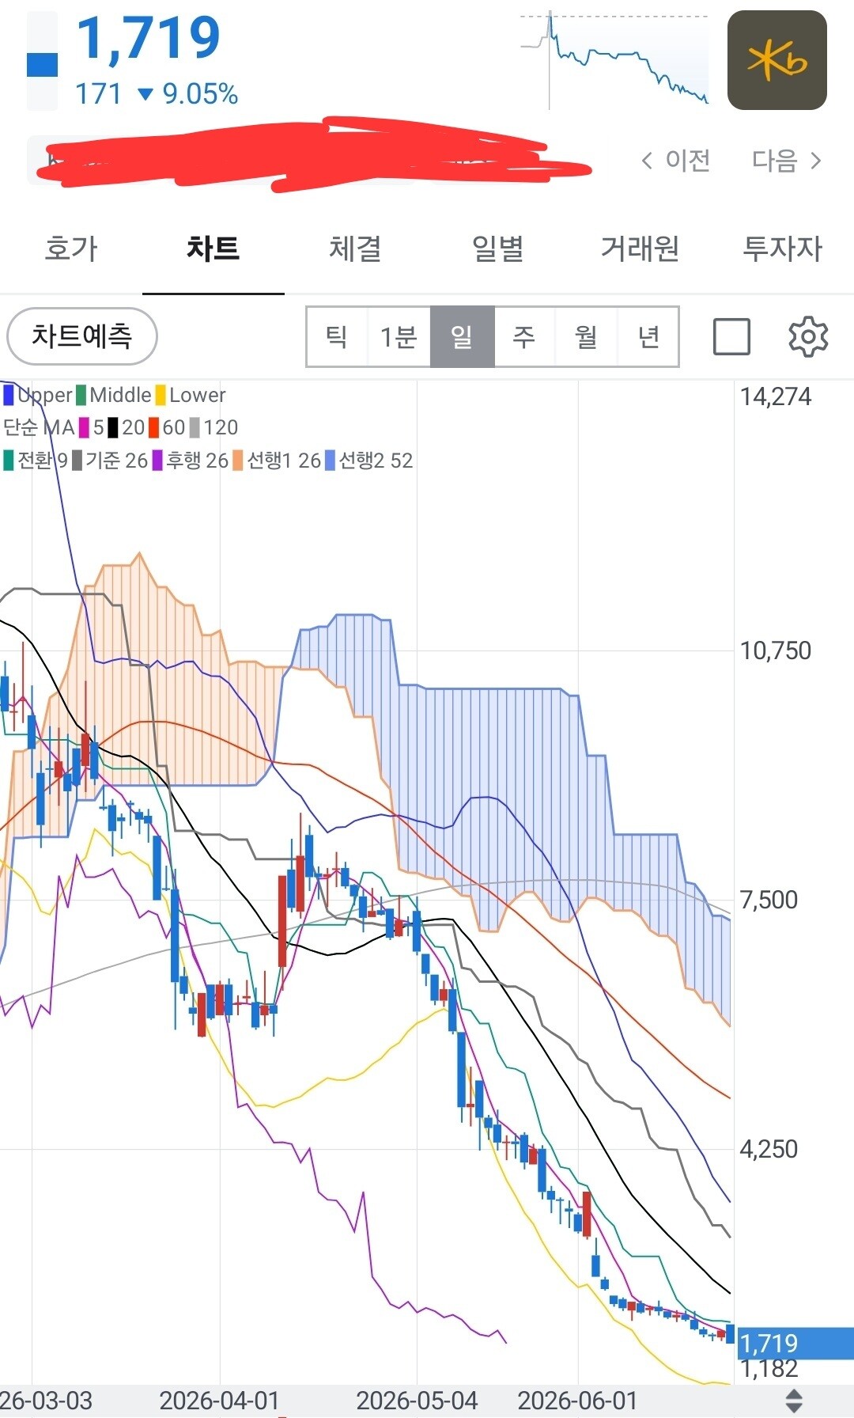Tap the 선행1 26 legend entry
Screen dimensions: 854x1418
[277, 461]
